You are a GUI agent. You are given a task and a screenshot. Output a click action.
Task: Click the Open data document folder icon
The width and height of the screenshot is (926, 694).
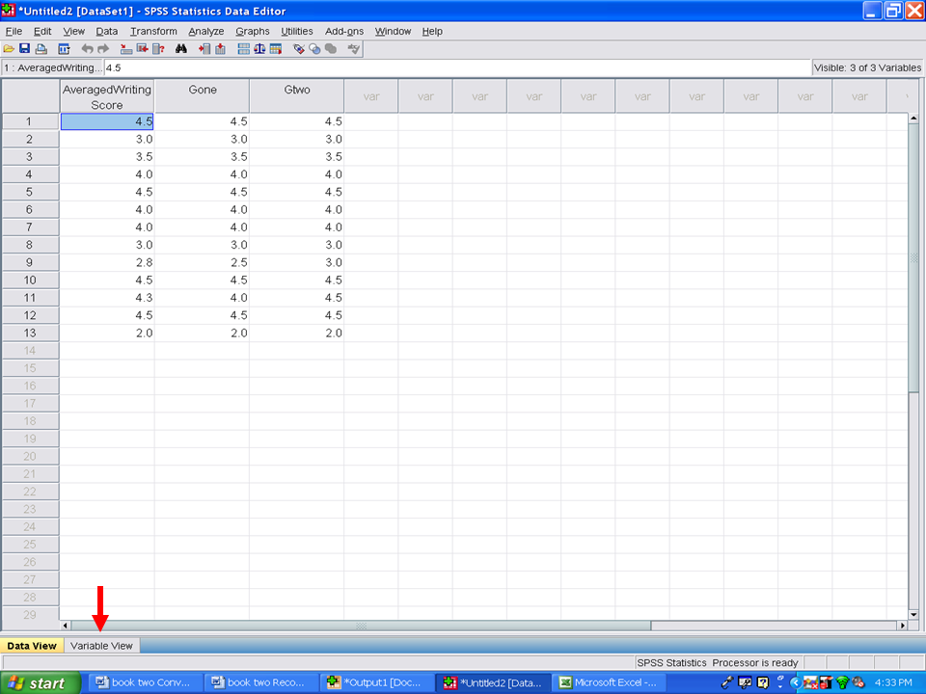[9, 48]
